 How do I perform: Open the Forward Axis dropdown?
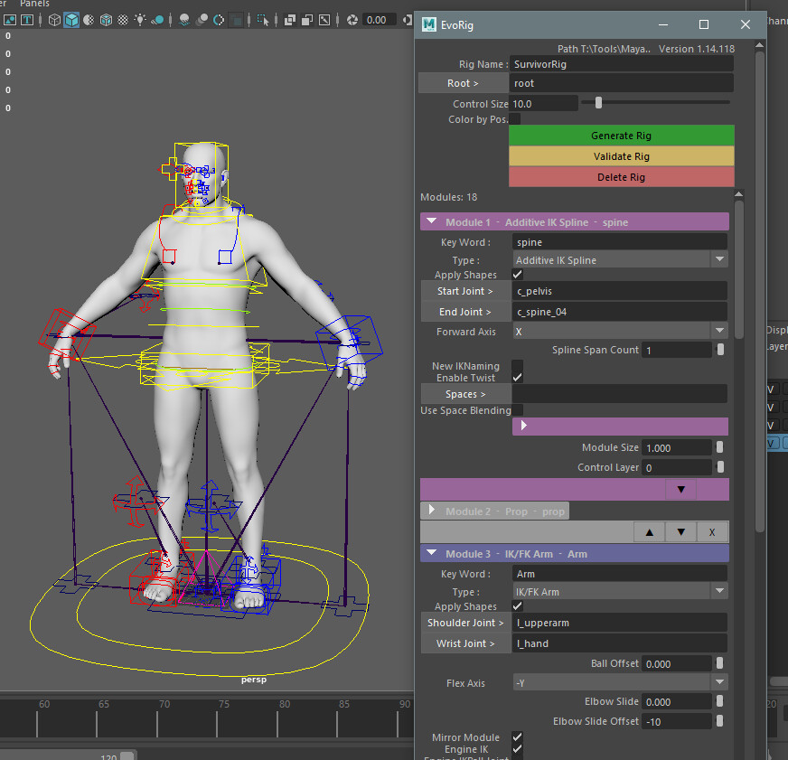(719, 331)
